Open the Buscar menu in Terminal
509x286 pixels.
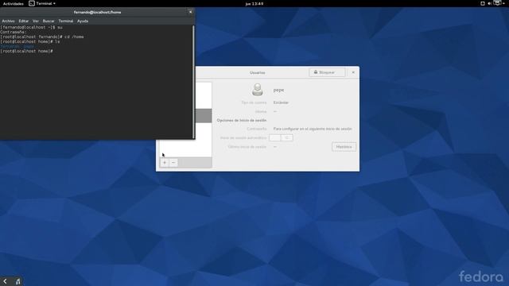(x=49, y=21)
